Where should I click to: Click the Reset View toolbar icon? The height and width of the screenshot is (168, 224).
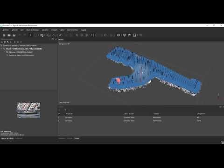point(87,35)
